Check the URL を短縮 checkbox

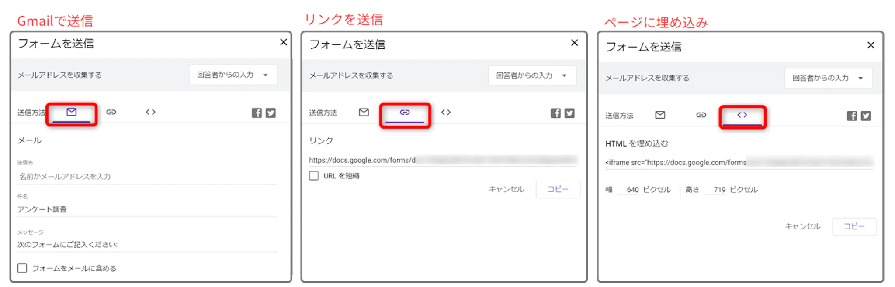[x=314, y=176]
